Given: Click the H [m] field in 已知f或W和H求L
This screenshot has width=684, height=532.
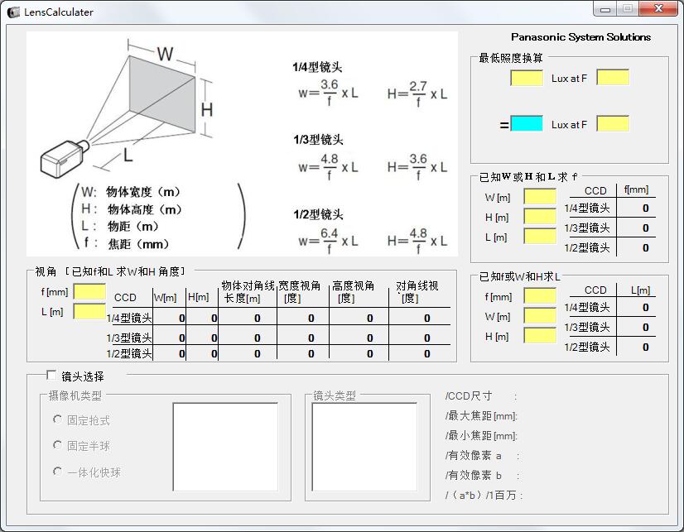Looking at the screenshot, I should point(540,336).
